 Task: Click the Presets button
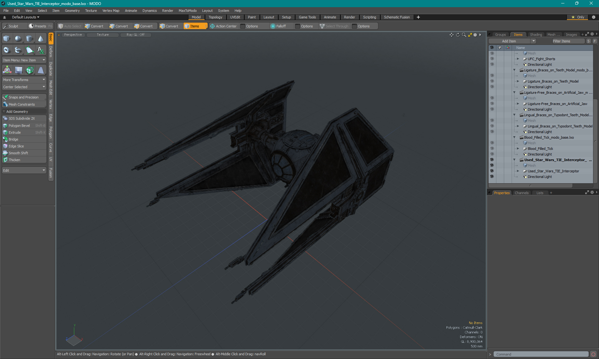[40, 26]
